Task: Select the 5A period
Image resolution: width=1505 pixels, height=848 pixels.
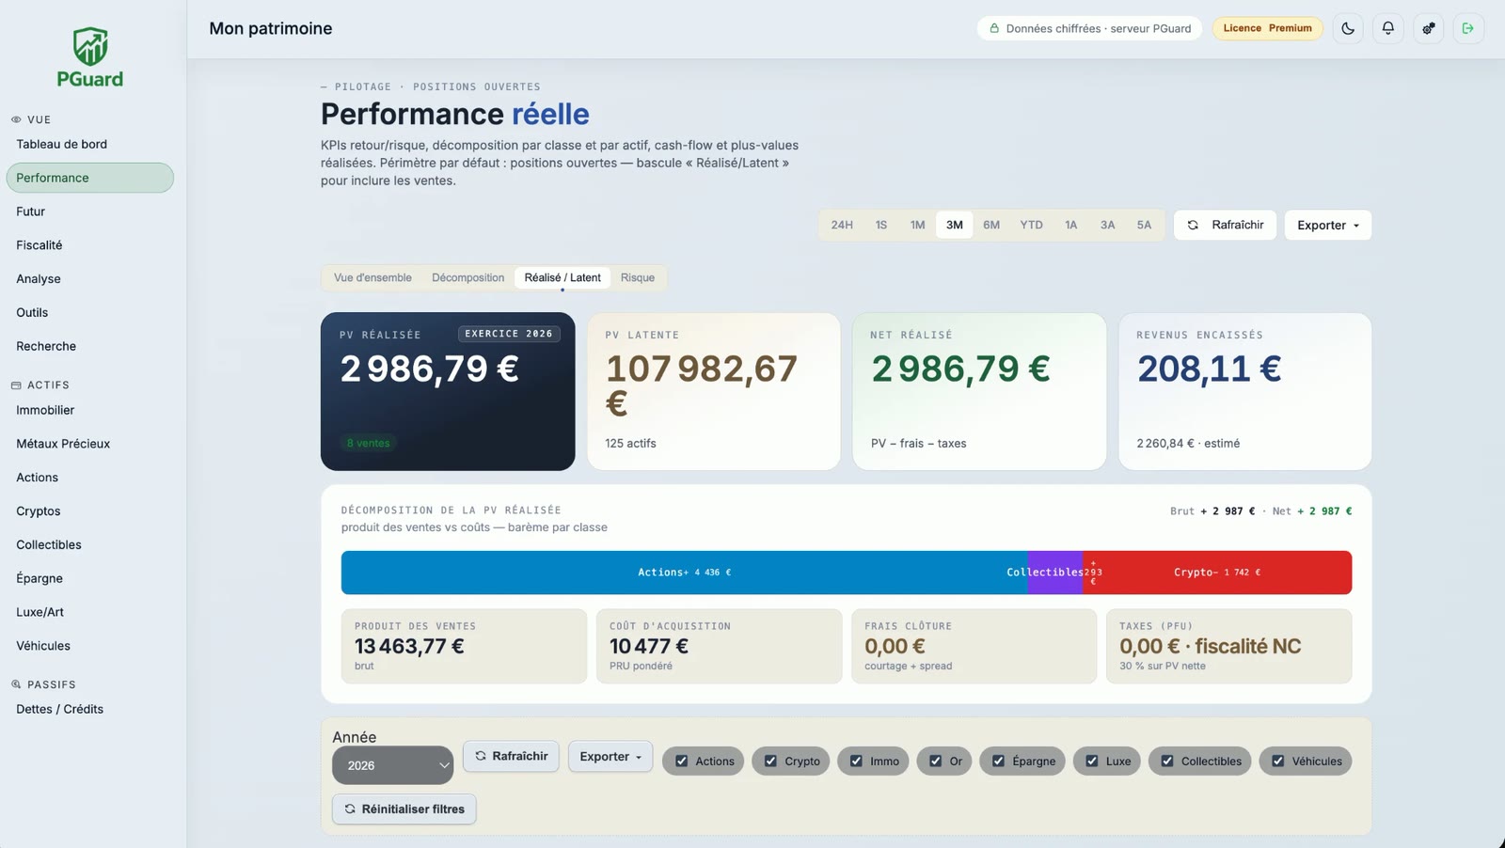Action: [x=1144, y=225]
